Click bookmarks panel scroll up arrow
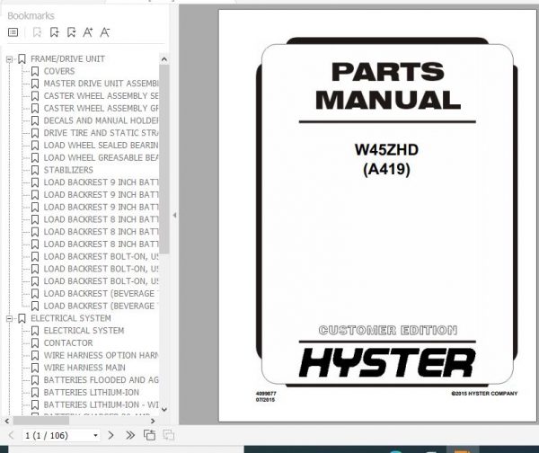Image resolution: width=539 pixels, height=453 pixels. pyautogui.click(x=164, y=59)
